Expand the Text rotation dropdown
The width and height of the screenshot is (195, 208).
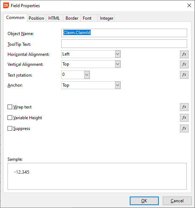pyautogui.click(x=87, y=75)
